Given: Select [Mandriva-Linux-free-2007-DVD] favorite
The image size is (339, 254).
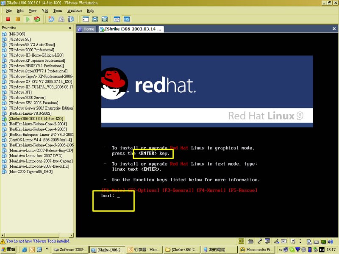Looking at the screenshot, I should tap(36, 156).
